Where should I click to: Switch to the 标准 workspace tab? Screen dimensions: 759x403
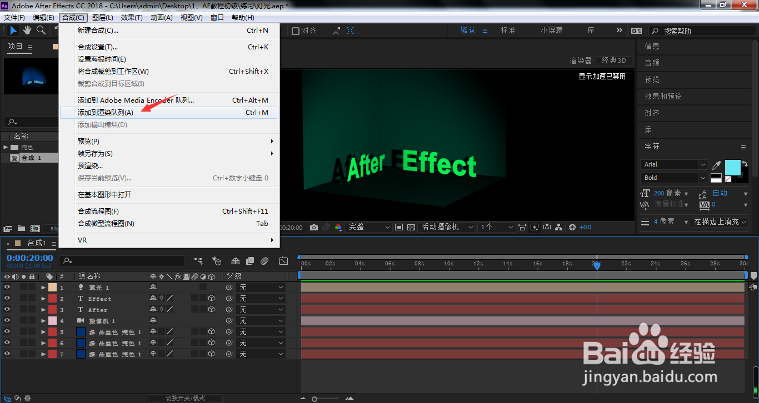point(508,31)
